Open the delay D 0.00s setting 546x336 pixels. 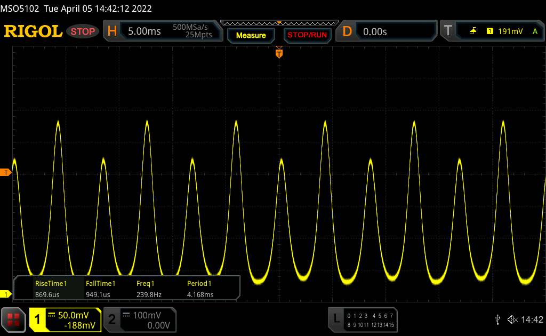pyautogui.click(x=388, y=31)
